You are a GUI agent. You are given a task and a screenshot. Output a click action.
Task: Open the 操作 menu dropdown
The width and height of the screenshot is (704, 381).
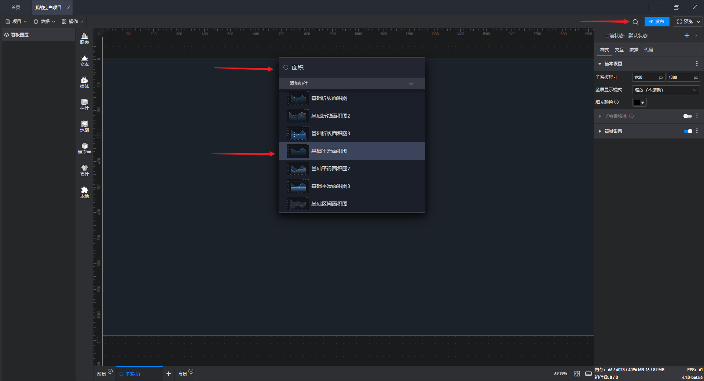73,22
